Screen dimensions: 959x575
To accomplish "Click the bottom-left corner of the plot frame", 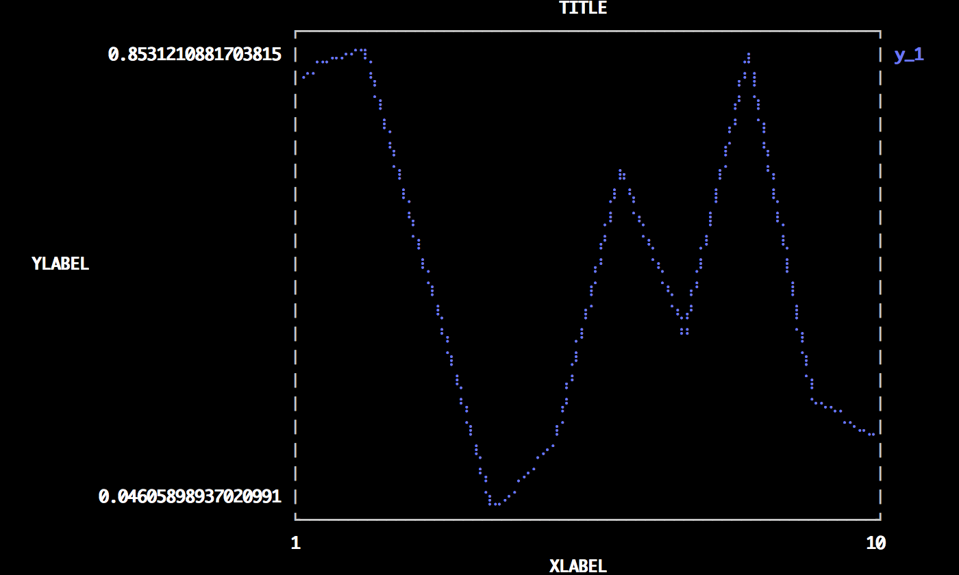I will pos(295,520).
